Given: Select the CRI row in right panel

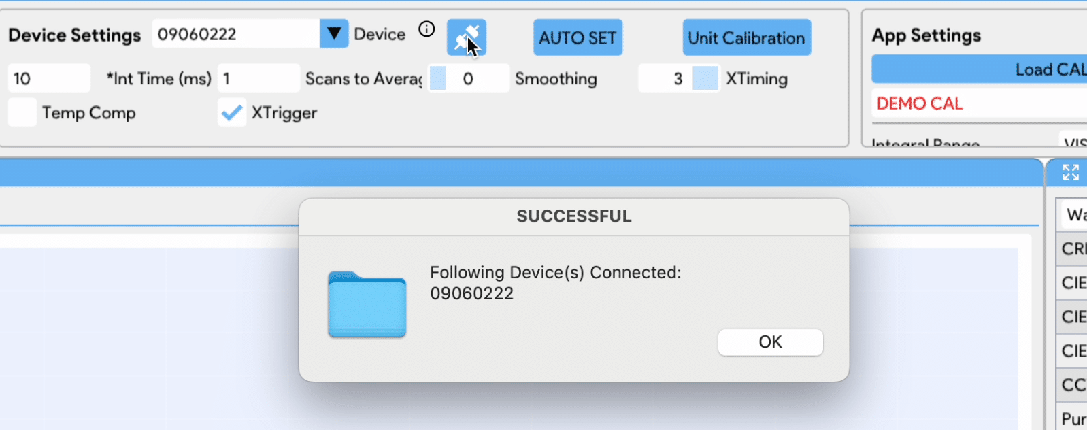Looking at the screenshot, I should (x=1073, y=249).
